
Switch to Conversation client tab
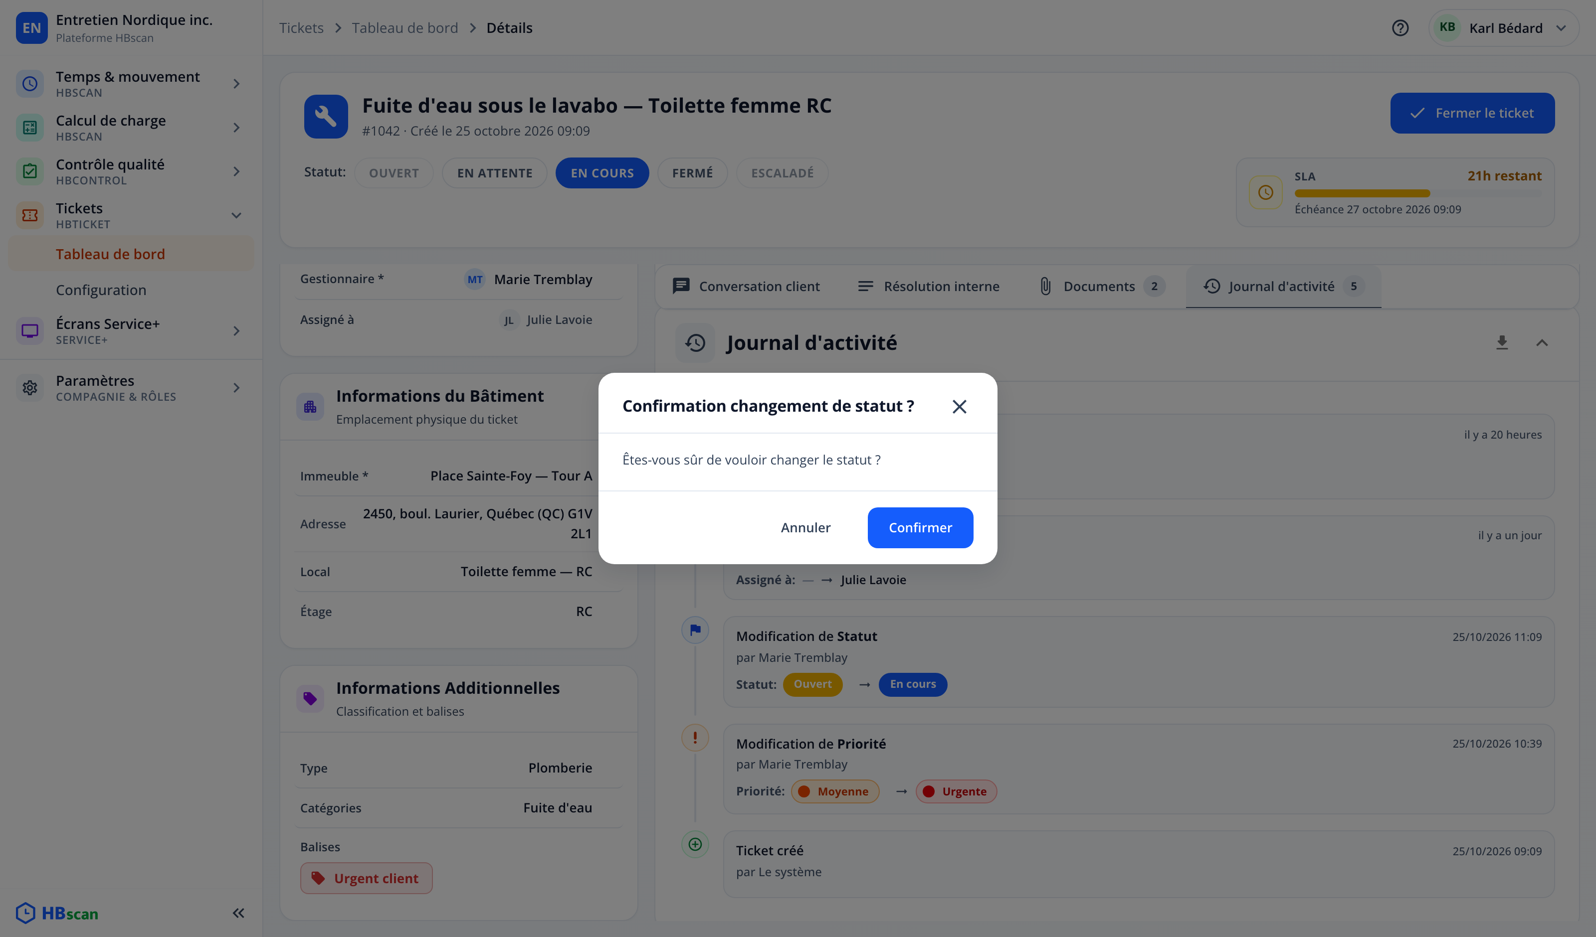[x=746, y=286]
